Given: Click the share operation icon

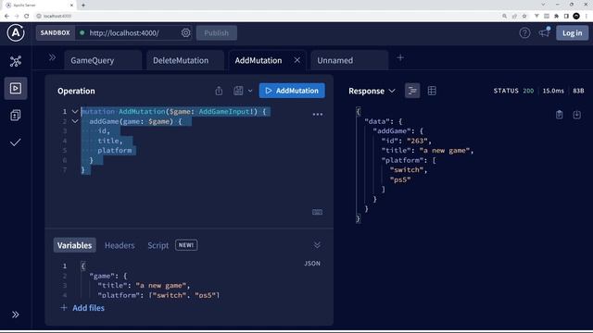Looking at the screenshot, I should (x=219, y=91).
